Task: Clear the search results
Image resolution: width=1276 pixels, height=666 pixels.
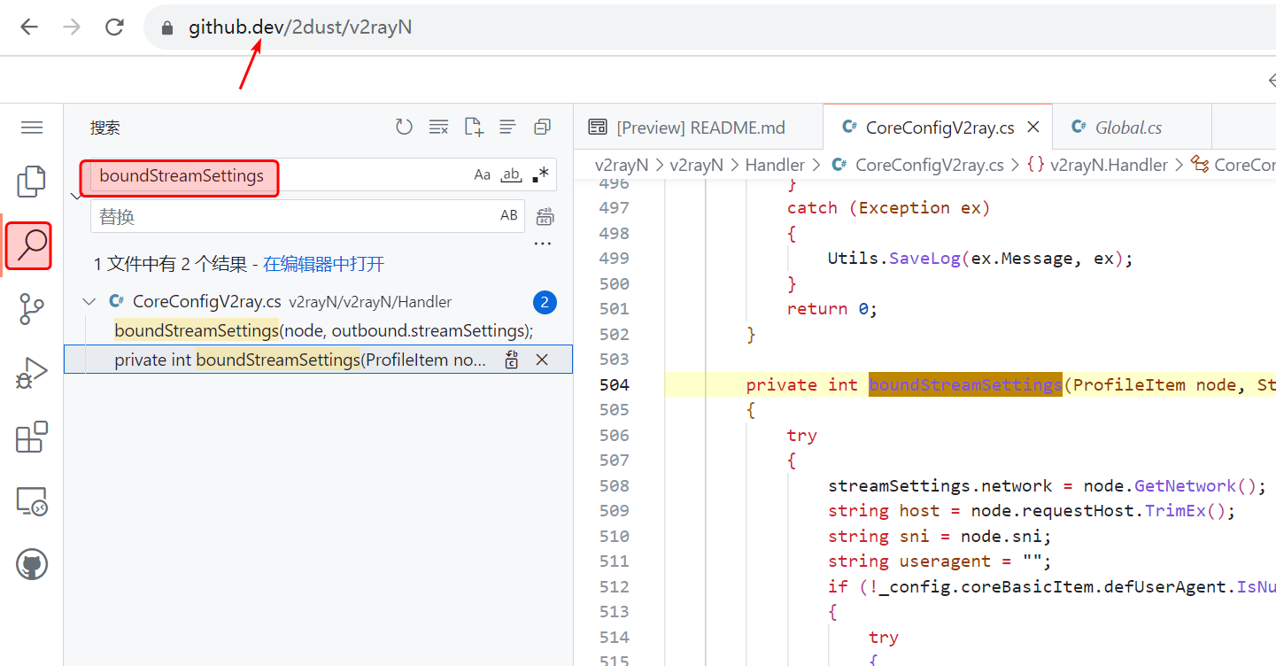Action: (438, 128)
